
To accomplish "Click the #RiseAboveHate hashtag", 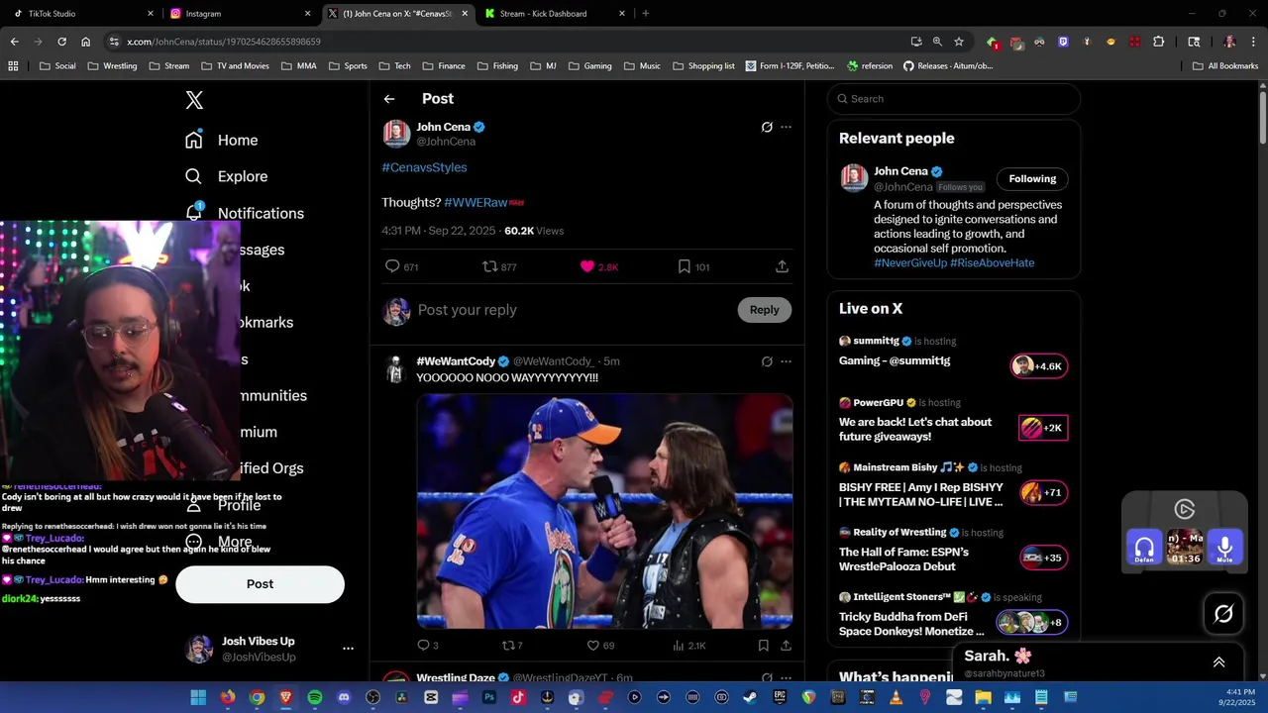I will 993,262.
